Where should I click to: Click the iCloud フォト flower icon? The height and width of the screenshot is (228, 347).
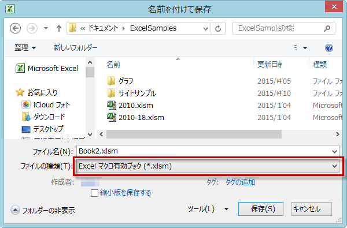26,104
